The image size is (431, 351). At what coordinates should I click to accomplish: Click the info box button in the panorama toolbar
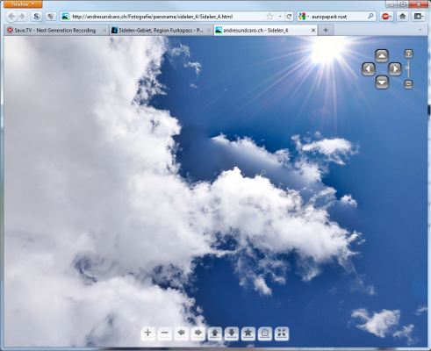click(x=265, y=333)
